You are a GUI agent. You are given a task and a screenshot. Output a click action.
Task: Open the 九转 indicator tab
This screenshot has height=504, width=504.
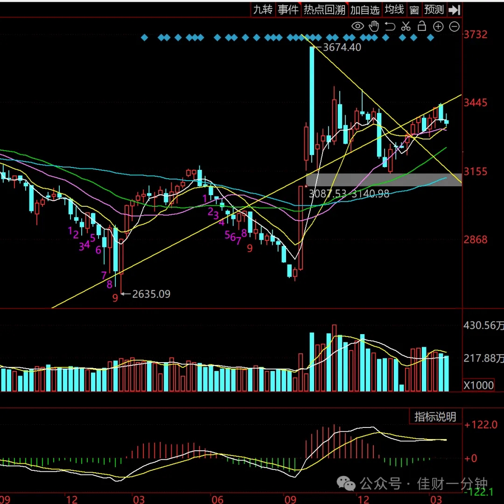263,10
